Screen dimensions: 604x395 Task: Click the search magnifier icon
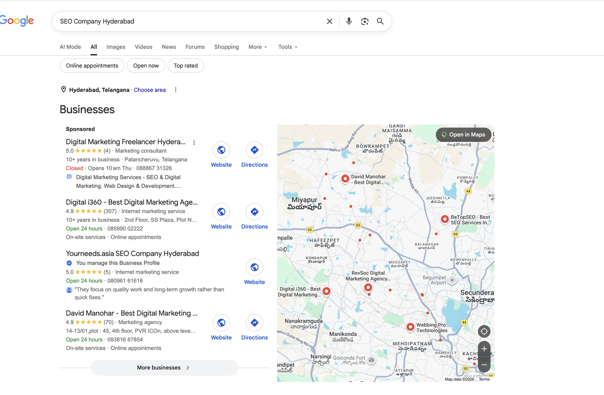click(x=380, y=21)
